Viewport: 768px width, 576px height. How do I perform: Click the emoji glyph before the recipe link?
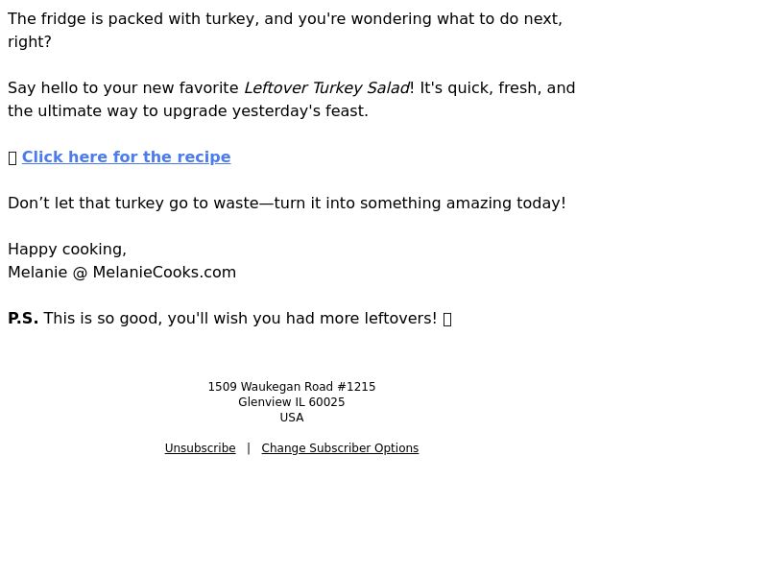tap(12, 157)
